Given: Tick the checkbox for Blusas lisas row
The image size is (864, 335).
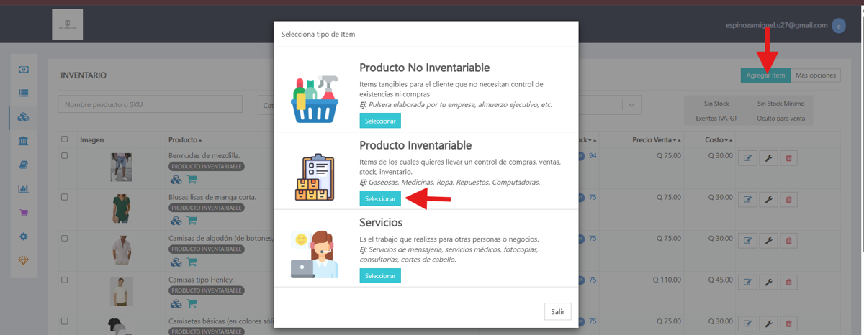Looking at the screenshot, I should pyautogui.click(x=65, y=196).
